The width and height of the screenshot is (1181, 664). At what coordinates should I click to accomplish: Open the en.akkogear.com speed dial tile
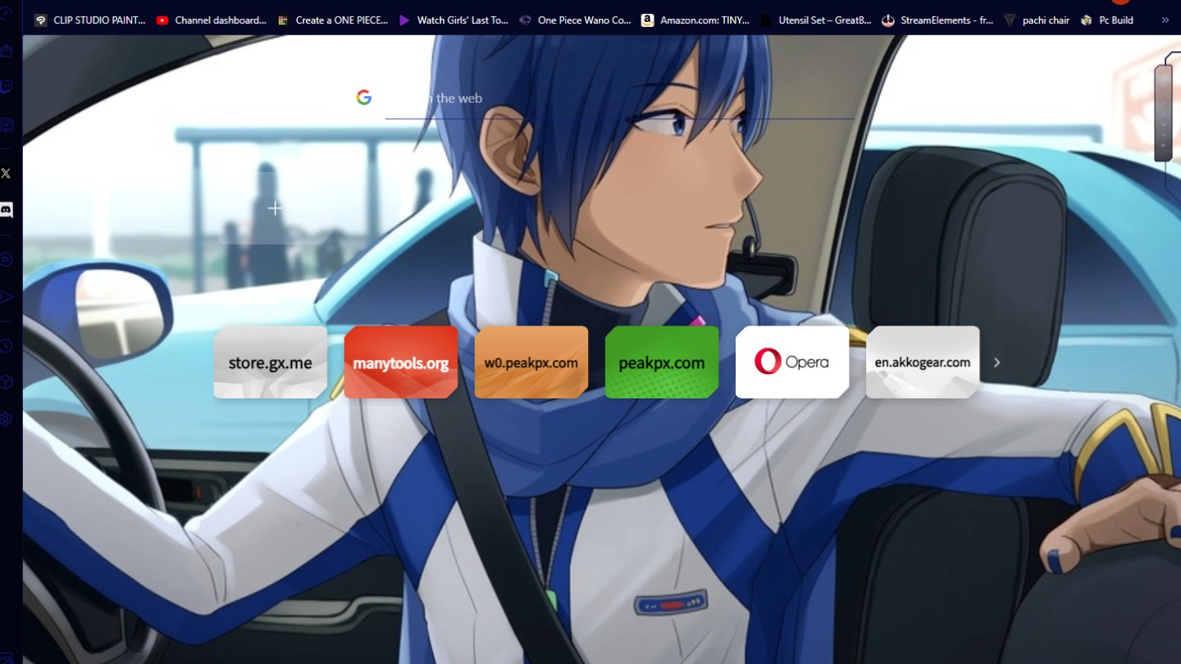coord(922,362)
